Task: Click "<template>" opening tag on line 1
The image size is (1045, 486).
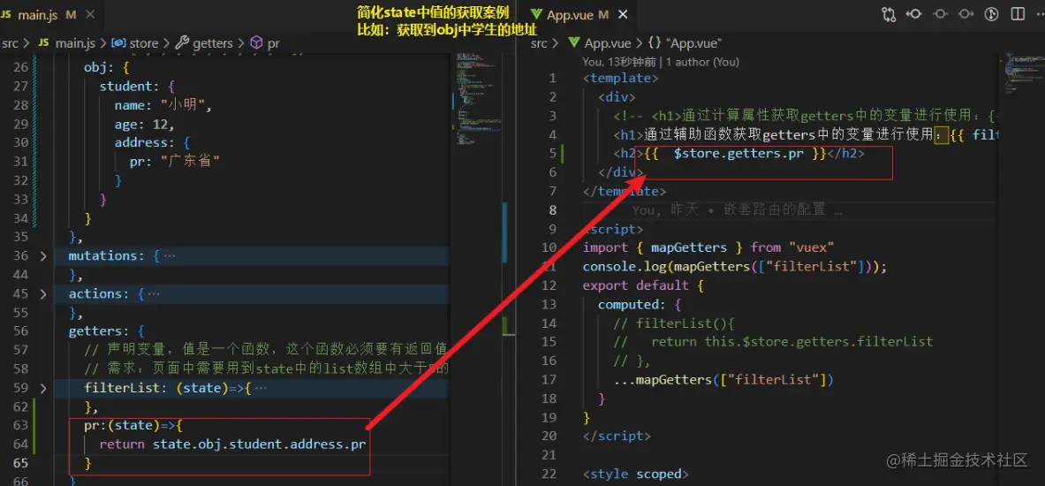Action: click(621, 78)
